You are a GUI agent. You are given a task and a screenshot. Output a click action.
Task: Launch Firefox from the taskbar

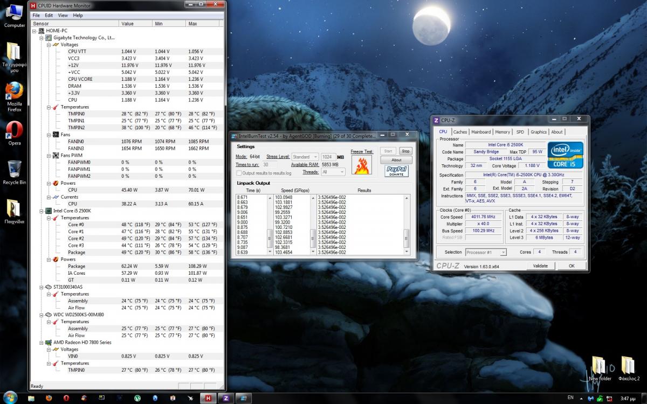tap(49, 398)
